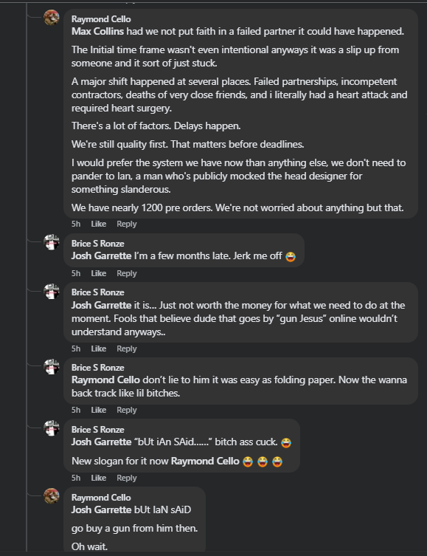Viewport: 427px width, 556px height.
Task: Click Raymond Cello's name on the bottom comment
Action: 101,498
